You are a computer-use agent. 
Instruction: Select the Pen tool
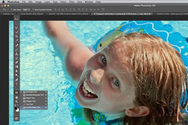coord(17,80)
